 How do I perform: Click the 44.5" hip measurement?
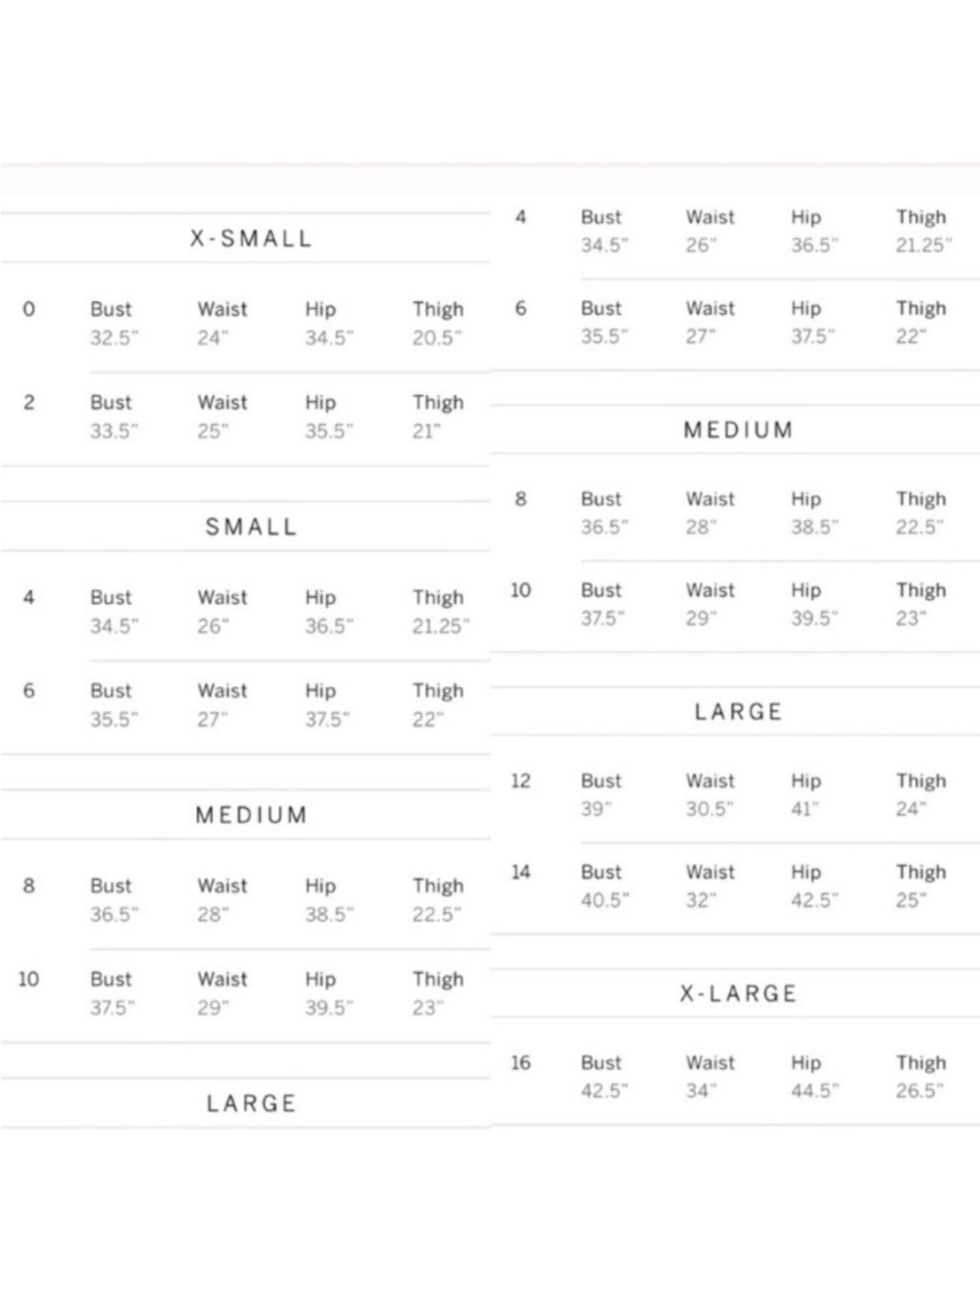click(x=815, y=1090)
